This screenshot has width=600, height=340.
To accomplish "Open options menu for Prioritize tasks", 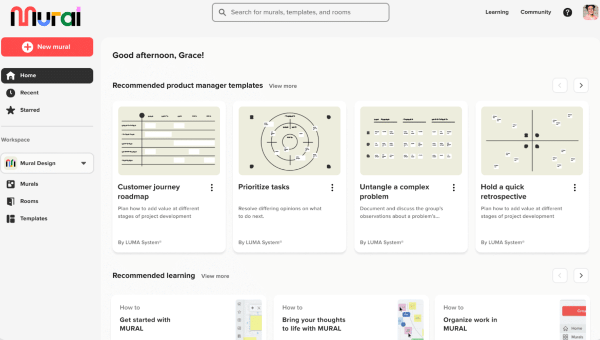I will coord(332,188).
